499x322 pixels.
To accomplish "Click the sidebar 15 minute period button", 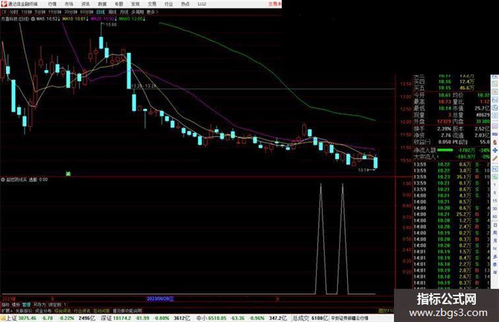I will pyautogui.click(x=495, y=201).
